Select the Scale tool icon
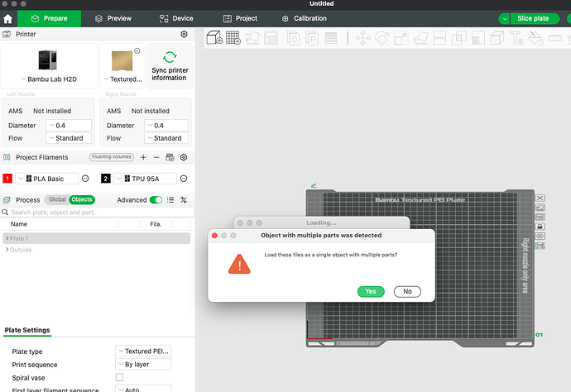The height and width of the screenshot is (392, 571). coord(401,38)
